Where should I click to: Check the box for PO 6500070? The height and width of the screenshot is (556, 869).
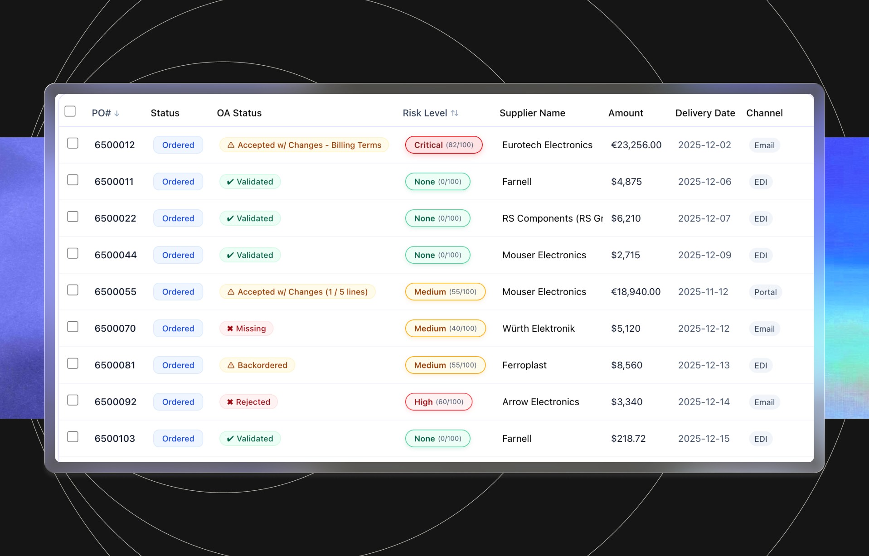pos(73,327)
